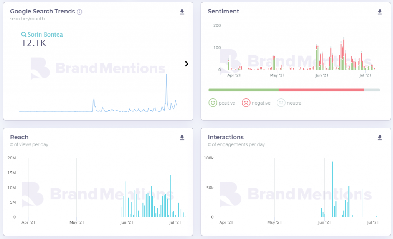Toggle the positive sentiment legend label
The width and height of the screenshot is (393, 239).
(x=226, y=103)
